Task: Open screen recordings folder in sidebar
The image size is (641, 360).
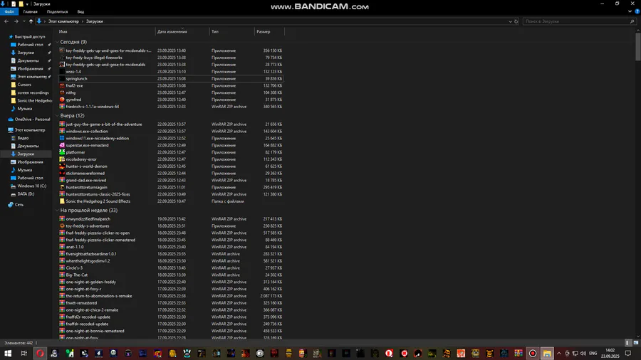Action: click(x=33, y=92)
